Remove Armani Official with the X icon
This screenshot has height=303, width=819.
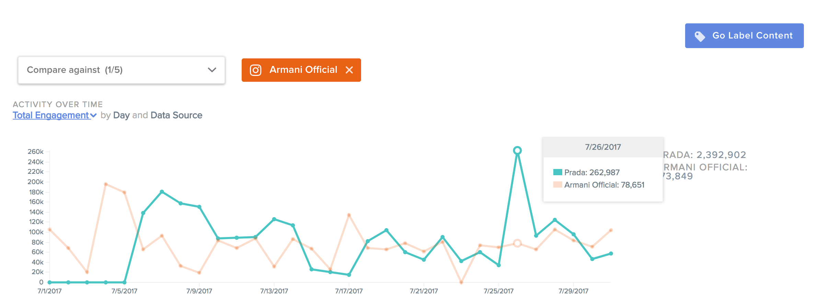coord(349,70)
